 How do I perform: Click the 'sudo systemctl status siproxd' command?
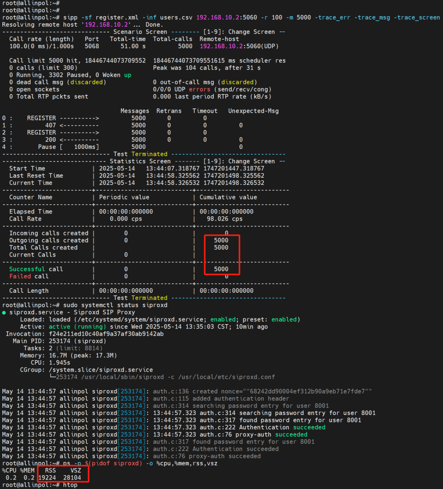click(x=115, y=305)
